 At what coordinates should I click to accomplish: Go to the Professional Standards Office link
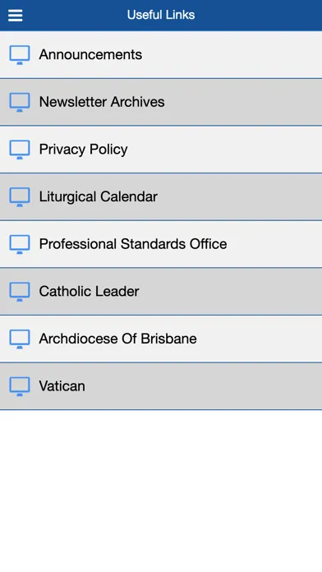click(x=161, y=244)
